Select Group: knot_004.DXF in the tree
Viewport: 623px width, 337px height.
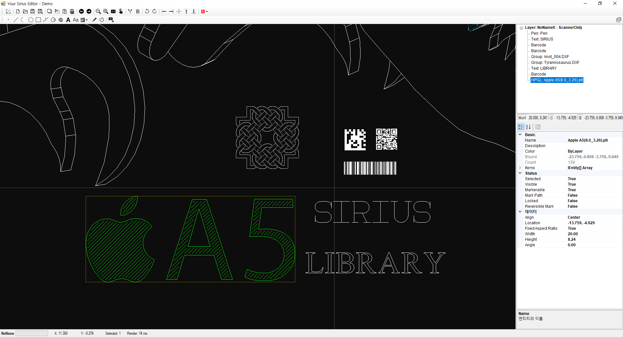tap(550, 57)
